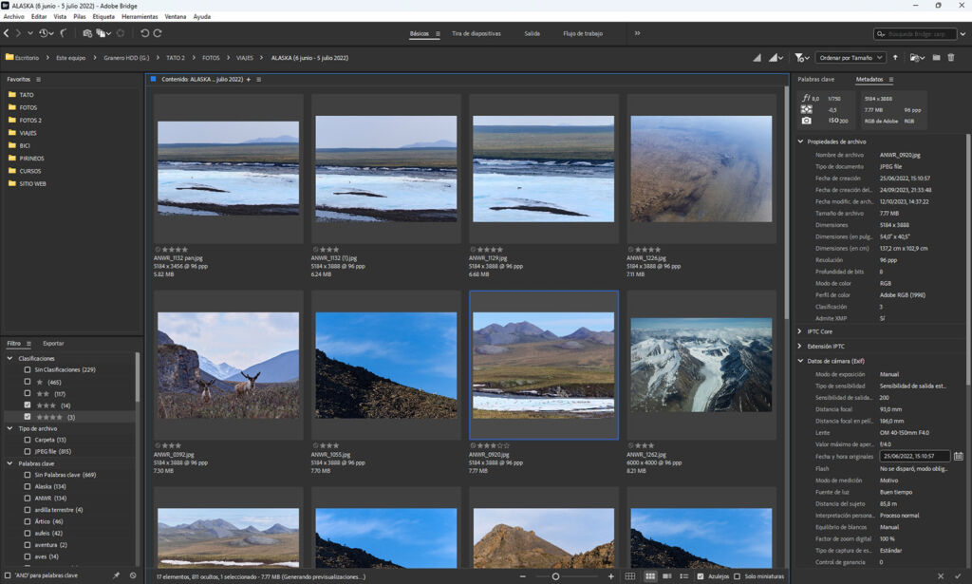
Task: Check the Sin Clasificaciones (229) filter
Action: [28, 369]
